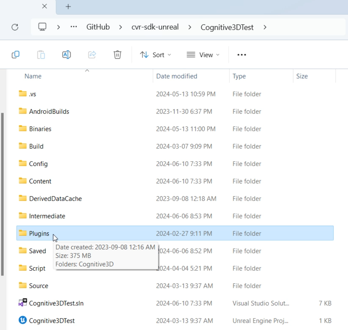
Task: Click the Share toolbar icon
Action: (92, 55)
